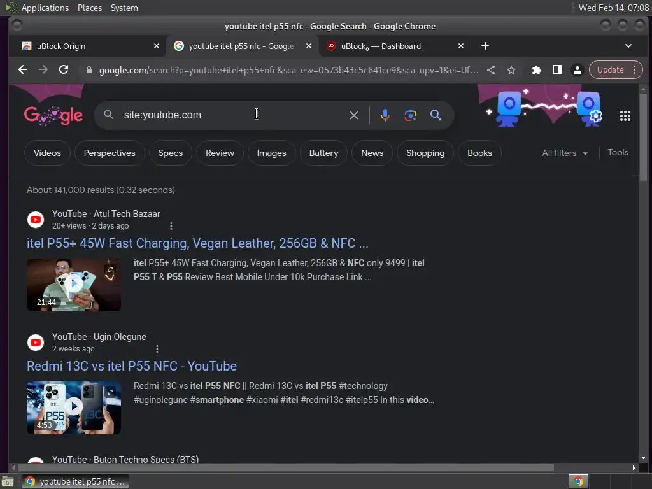Open options menu for Ugin Olegune result

(x=157, y=349)
